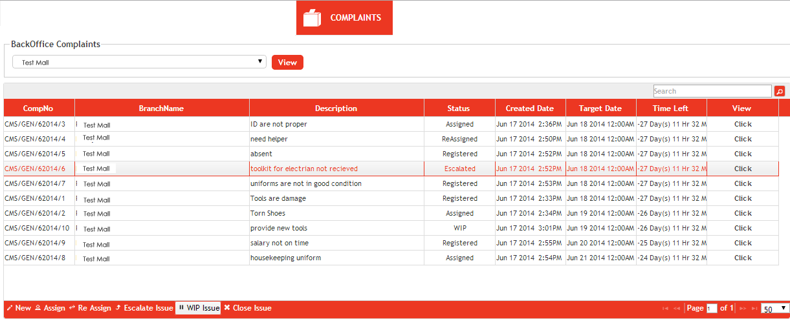
Task: Open rows-per-page dropdown showing 50
Action: coord(774,309)
